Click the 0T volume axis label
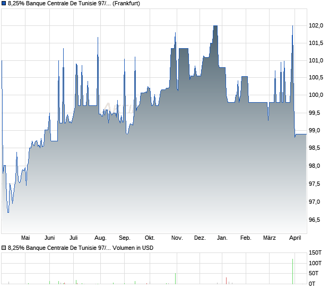Image resolution: width=329 pixels, height=289 pixels. [x=312, y=284]
